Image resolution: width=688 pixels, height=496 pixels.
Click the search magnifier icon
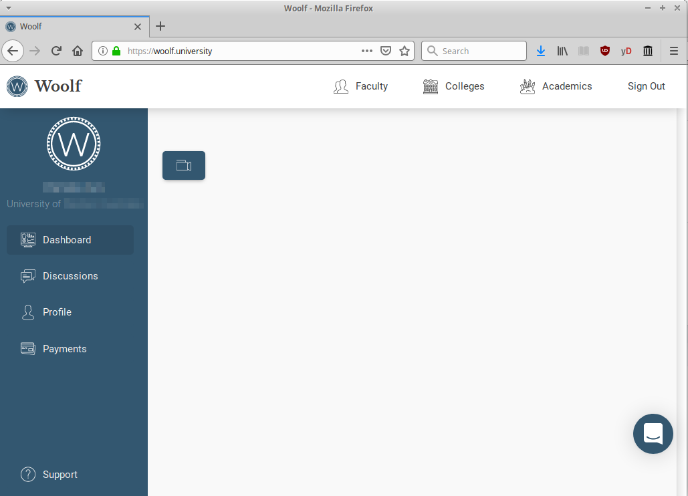[x=432, y=51]
